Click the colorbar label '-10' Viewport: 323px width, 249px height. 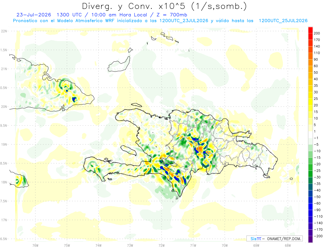tap(317, 151)
